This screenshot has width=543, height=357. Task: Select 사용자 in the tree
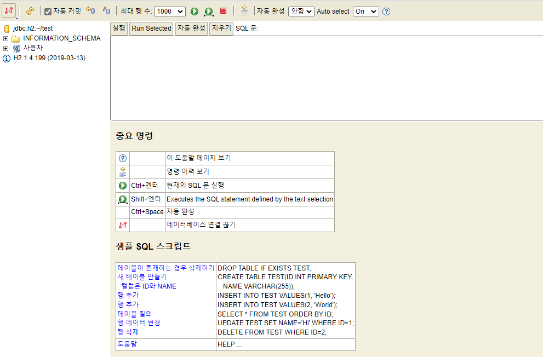pyautogui.click(x=33, y=48)
